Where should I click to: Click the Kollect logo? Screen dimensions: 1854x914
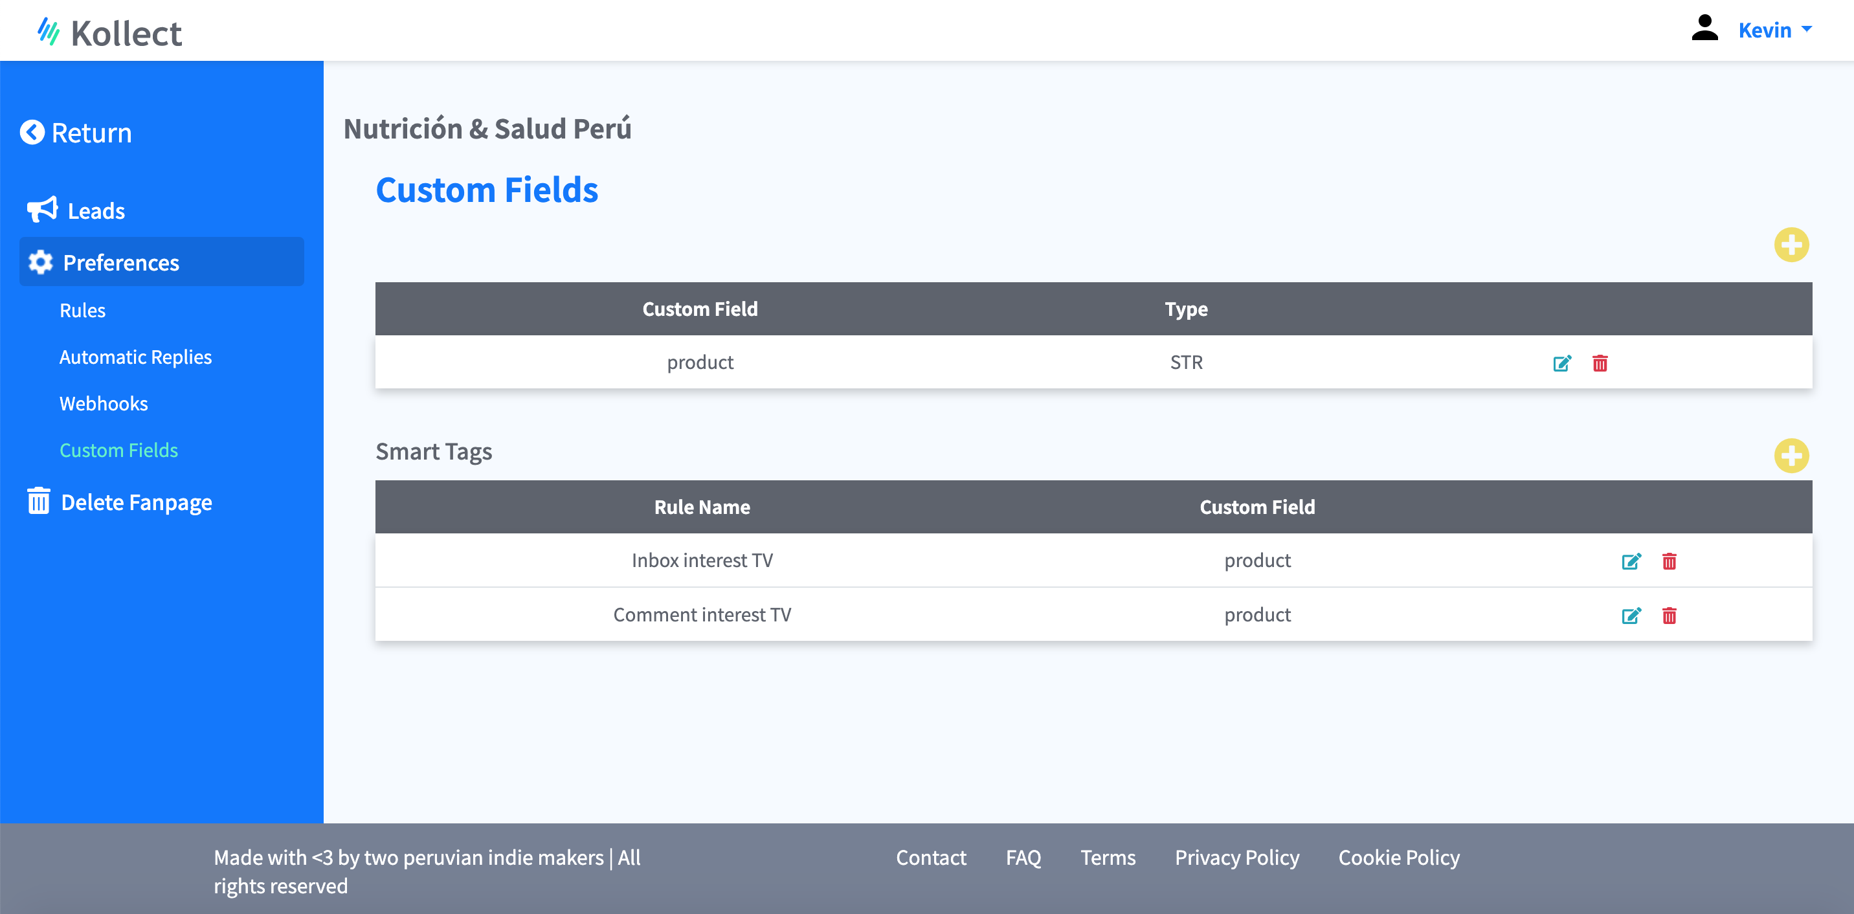pos(110,33)
